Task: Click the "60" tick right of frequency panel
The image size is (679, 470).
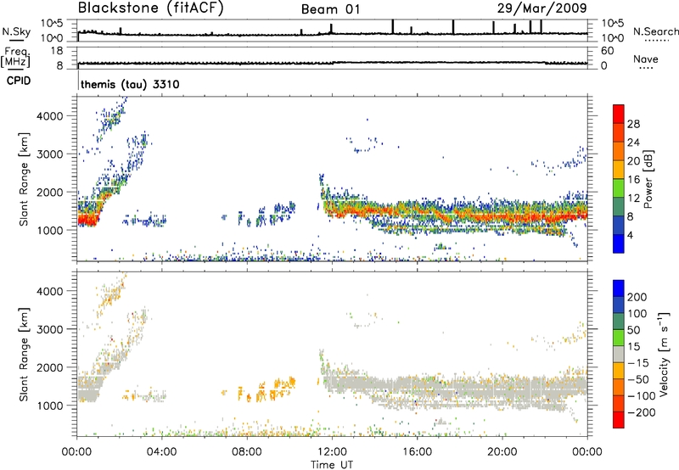Action: (x=607, y=51)
